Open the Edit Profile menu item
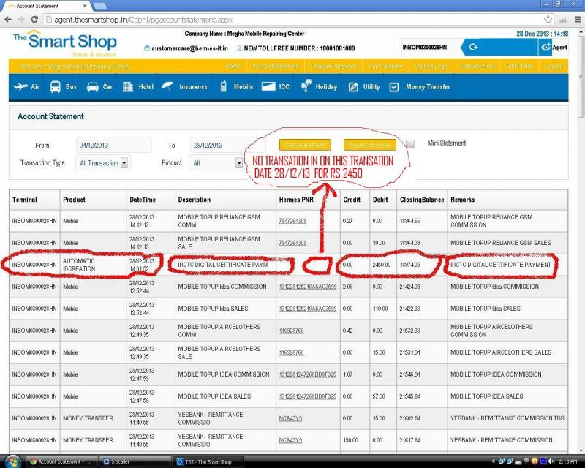This screenshot has width=585, height=468. [519, 67]
